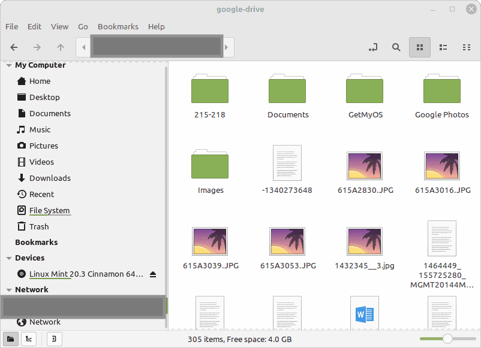The width and height of the screenshot is (481, 348).
Task: Open the View menu
Action: click(x=59, y=26)
